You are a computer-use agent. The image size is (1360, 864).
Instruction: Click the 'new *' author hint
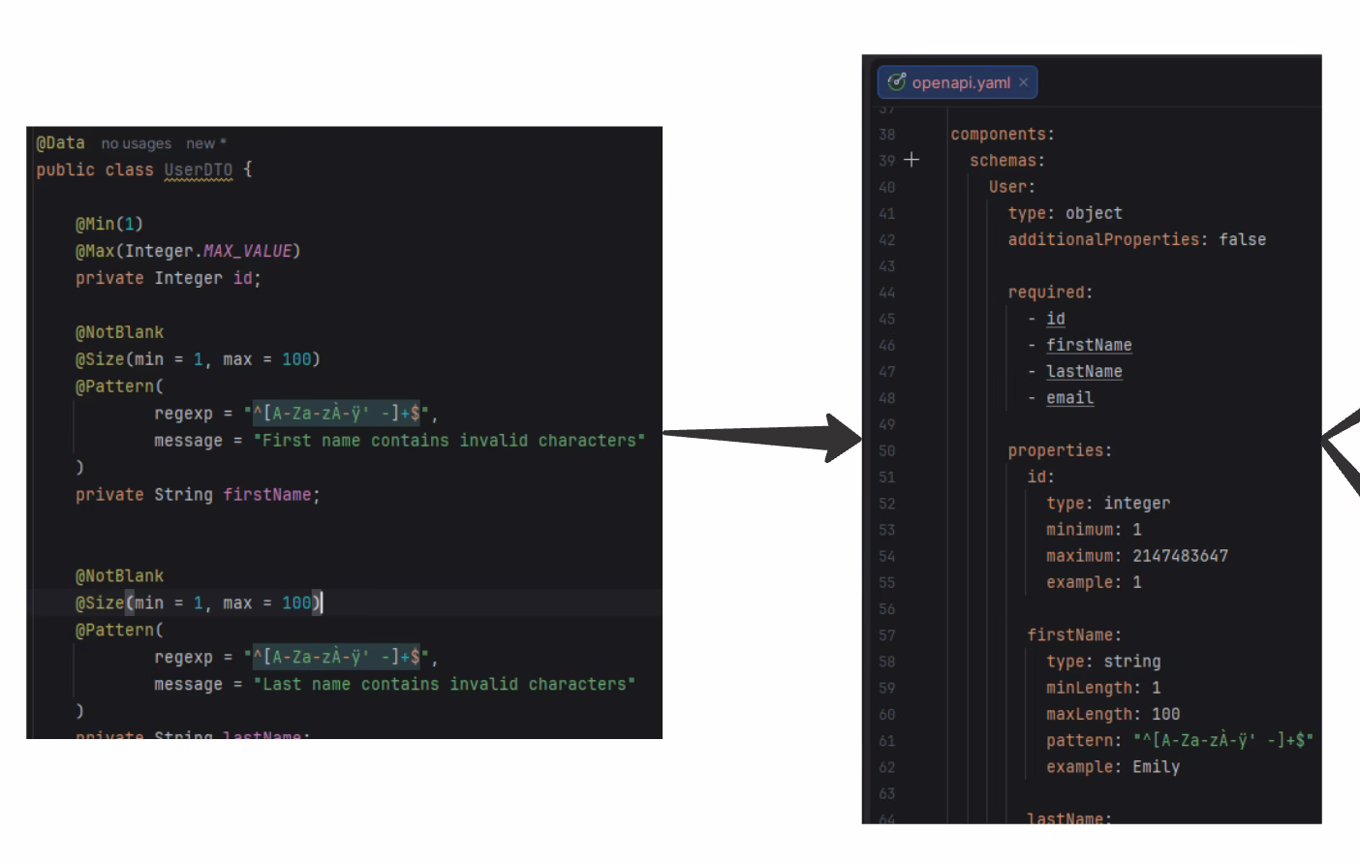tap(205, 143)
